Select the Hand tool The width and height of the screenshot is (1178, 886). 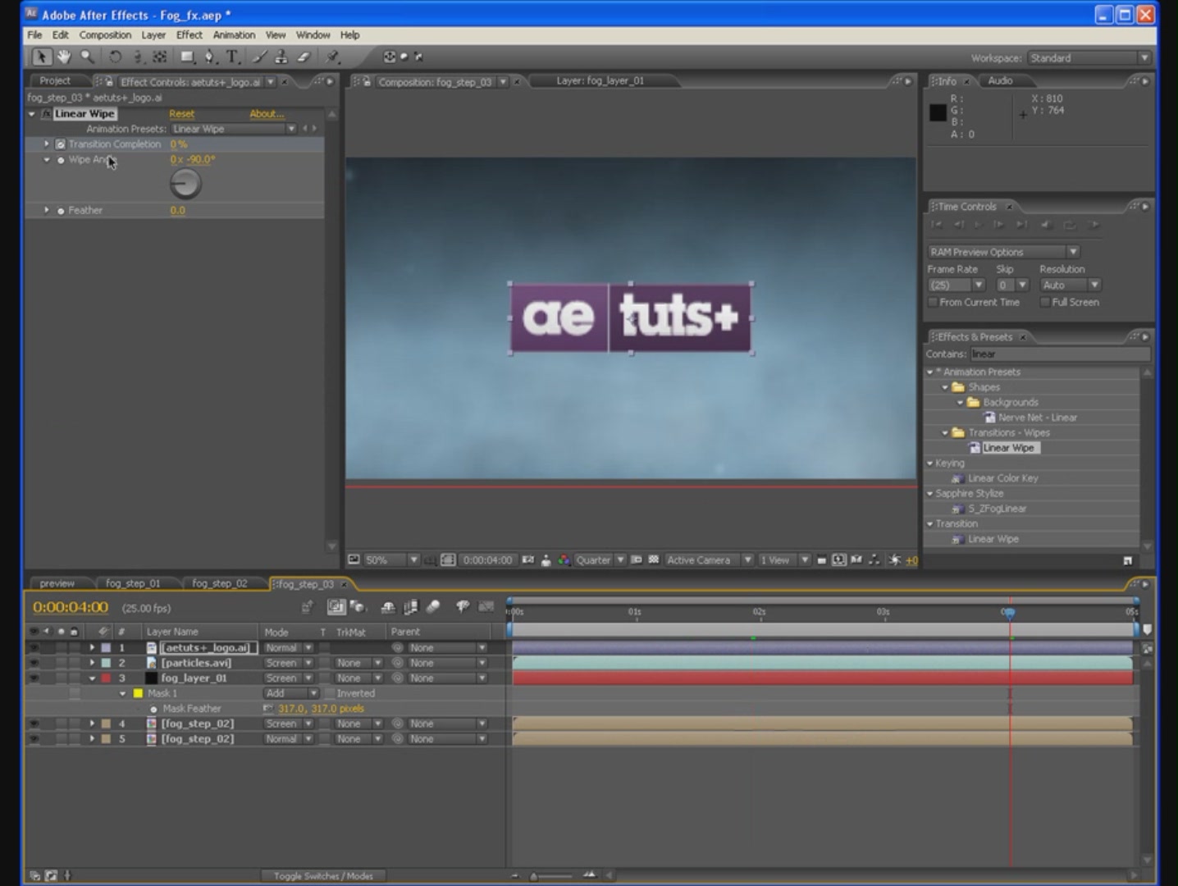click(x=64, y=57)
